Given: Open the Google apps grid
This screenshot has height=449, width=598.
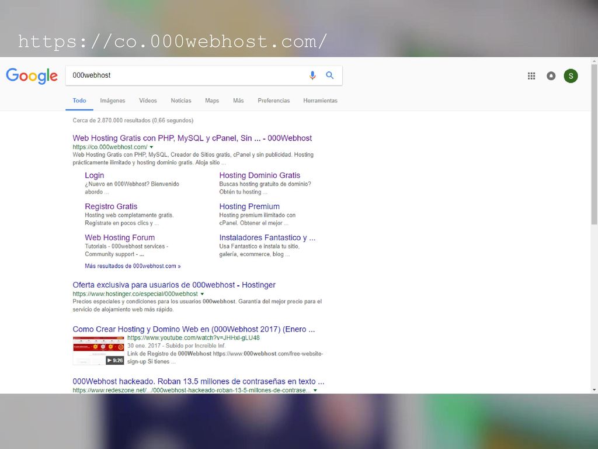Looking at the screenshot, I should click(531, 76).
